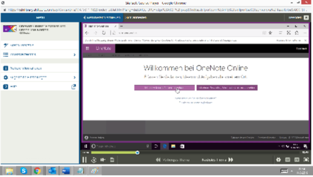Click the gear icon in the sidebar

[5, 78]
